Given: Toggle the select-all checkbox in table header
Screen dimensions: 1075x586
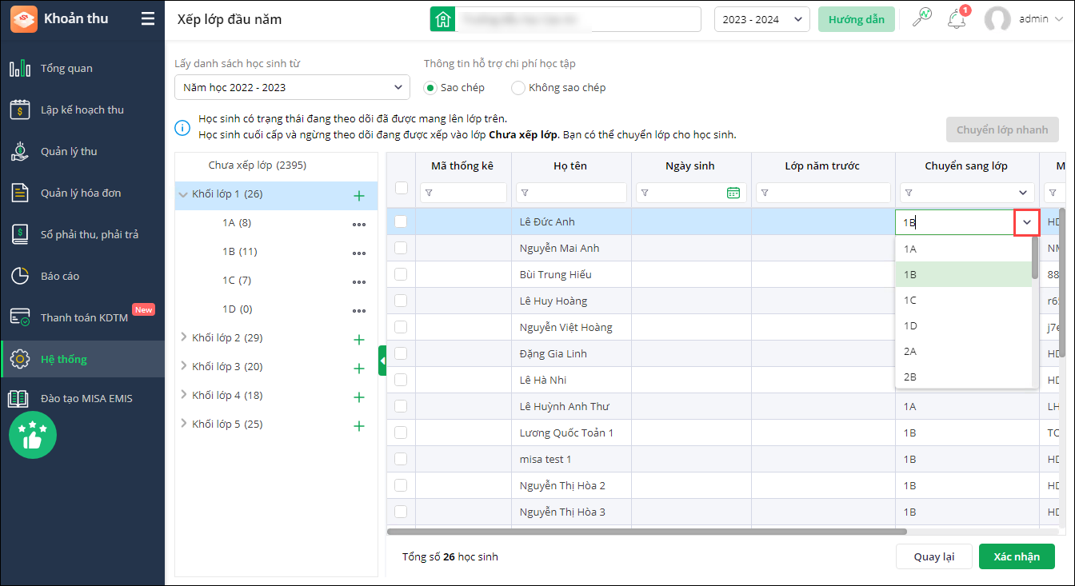Looking at the screenshot, I should pyautogui.click(x=402, y=188).
